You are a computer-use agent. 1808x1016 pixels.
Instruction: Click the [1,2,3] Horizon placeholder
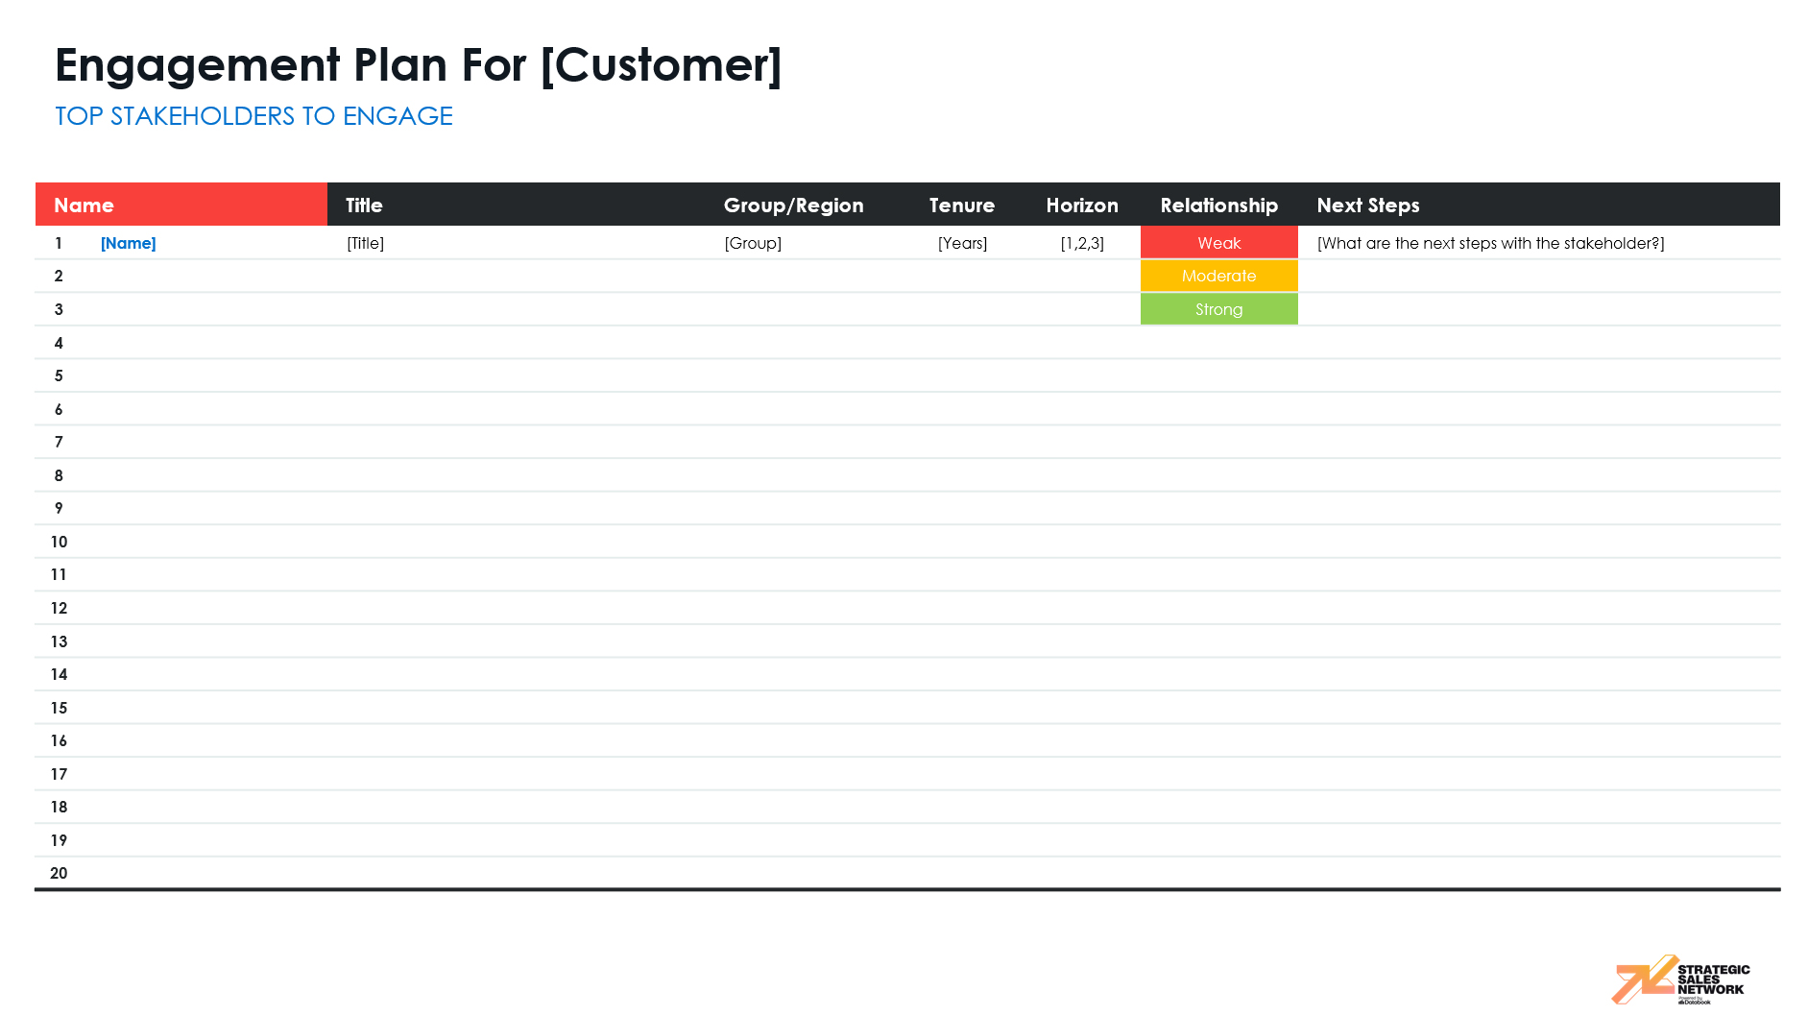(1082, 243)
